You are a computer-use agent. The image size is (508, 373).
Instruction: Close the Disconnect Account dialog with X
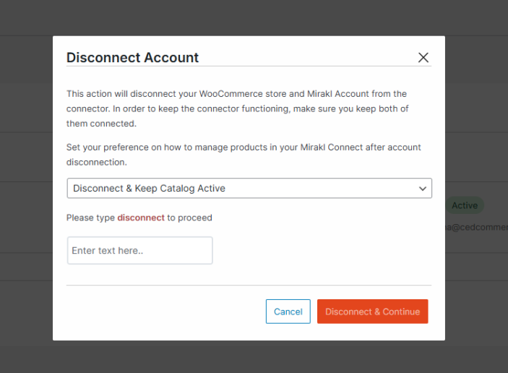click(x=423, y=58)
